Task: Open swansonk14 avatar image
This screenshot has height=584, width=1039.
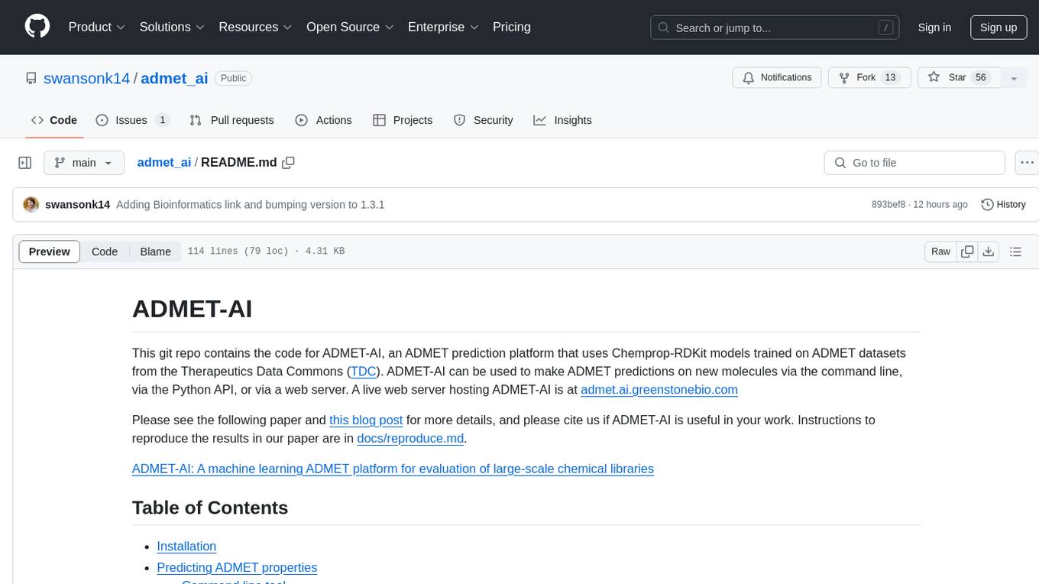Action: point(31,205)
